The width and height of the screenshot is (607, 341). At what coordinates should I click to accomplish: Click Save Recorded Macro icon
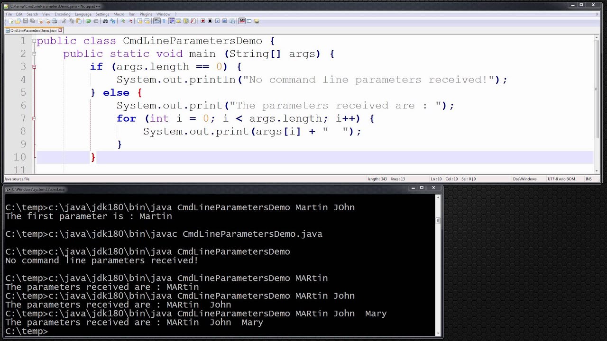[232, 21]
